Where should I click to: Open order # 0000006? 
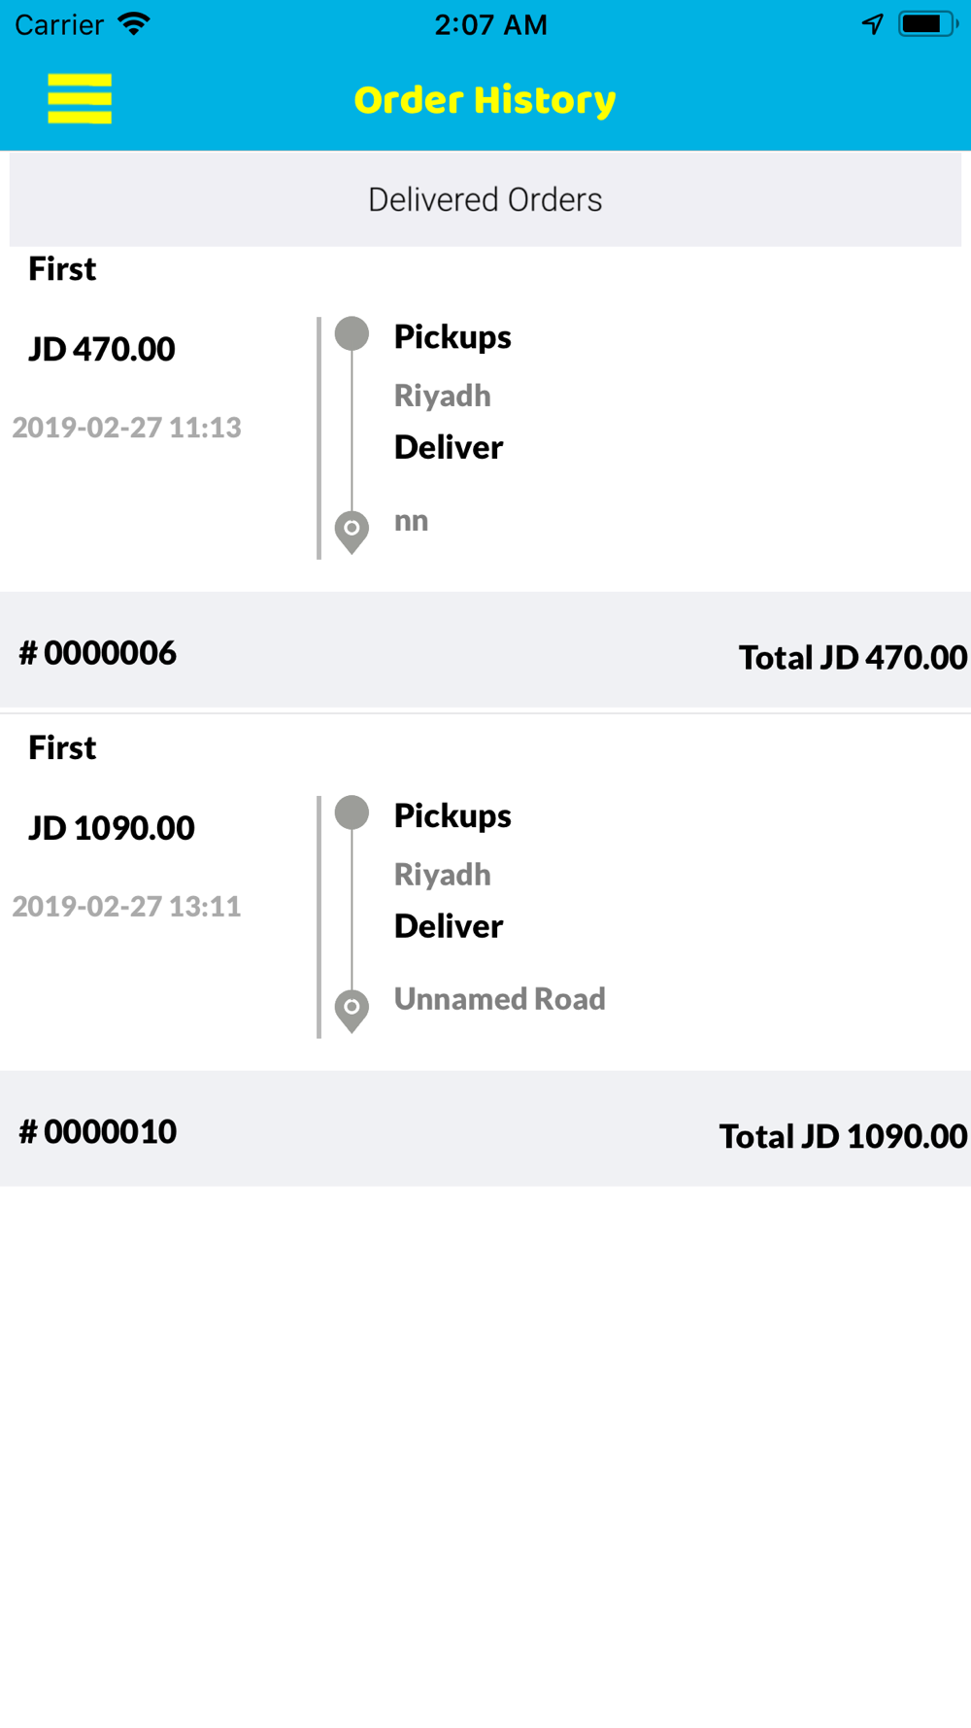(98, 653)
